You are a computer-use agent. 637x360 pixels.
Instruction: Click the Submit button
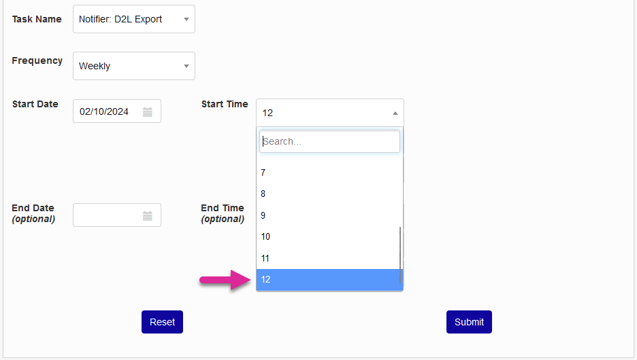[469, 322]
